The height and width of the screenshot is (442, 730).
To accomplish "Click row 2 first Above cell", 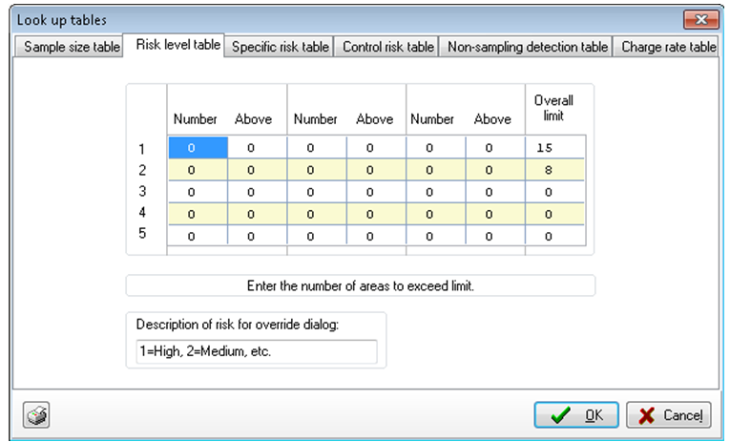I will pyautogui.click(x=258, y=170).
